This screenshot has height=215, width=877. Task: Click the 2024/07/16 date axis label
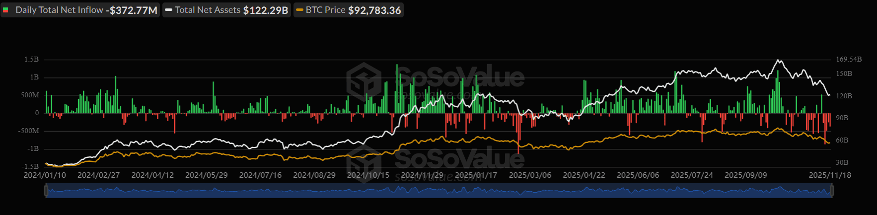click(260, 175)
